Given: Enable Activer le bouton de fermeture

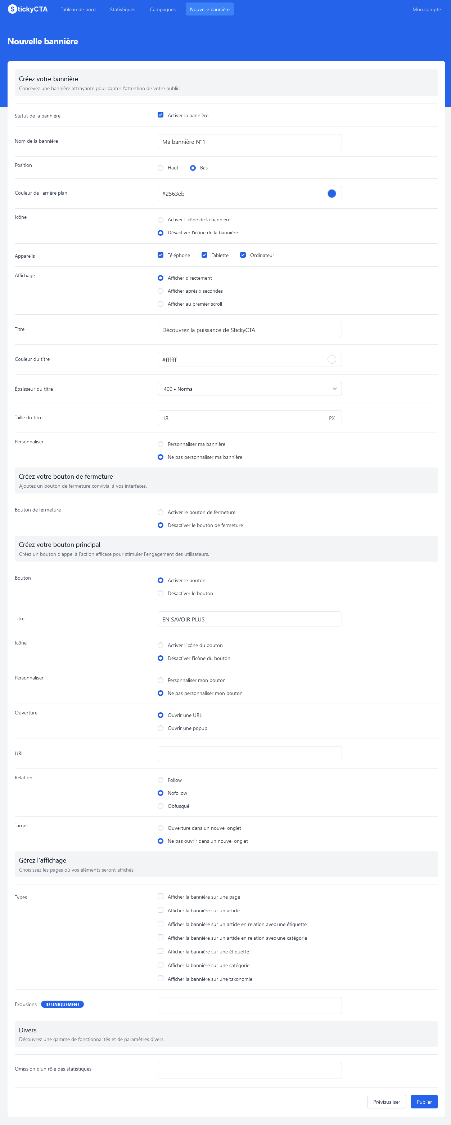Looking at the screenshot, I should (161, 513).
